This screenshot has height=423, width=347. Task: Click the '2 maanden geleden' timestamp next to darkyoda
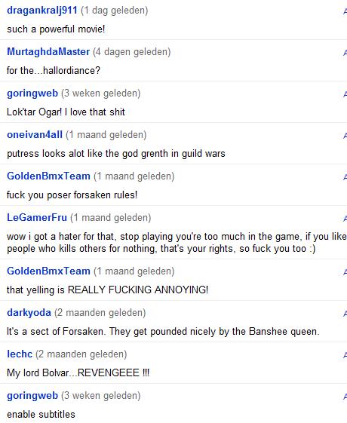(100, 313)
